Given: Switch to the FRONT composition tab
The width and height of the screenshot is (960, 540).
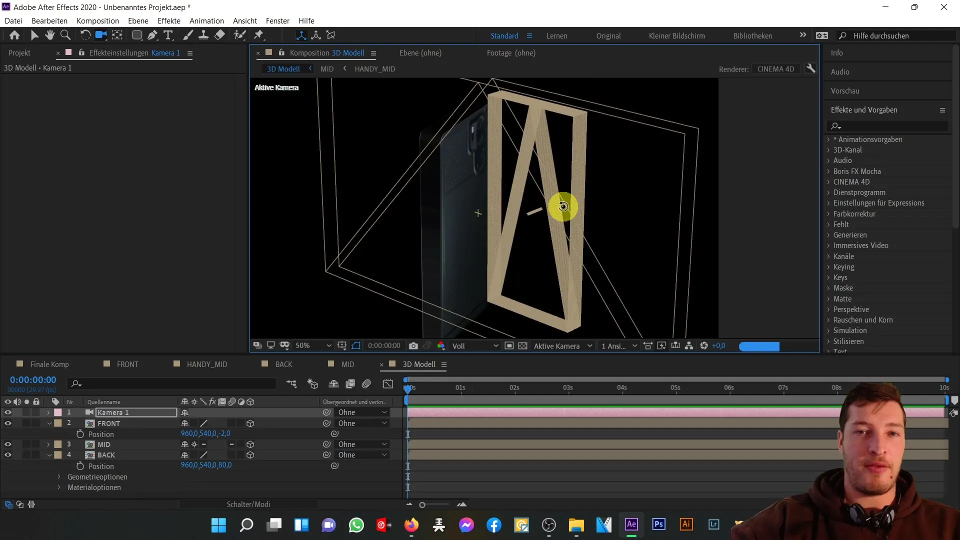Looking at the screenshot, I should pyautogui.click(x=127, y=364).
